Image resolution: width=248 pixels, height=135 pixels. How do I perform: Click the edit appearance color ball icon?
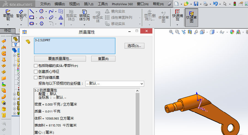click(232, 32)
